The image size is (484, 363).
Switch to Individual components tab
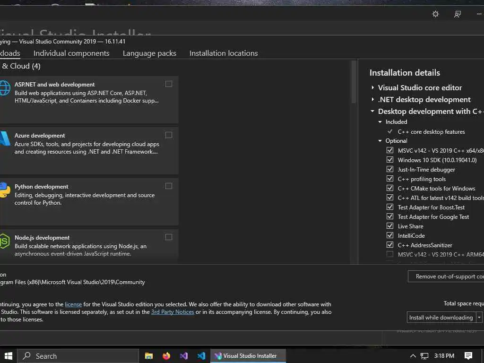pyautogui.click(x=71, y=53)
